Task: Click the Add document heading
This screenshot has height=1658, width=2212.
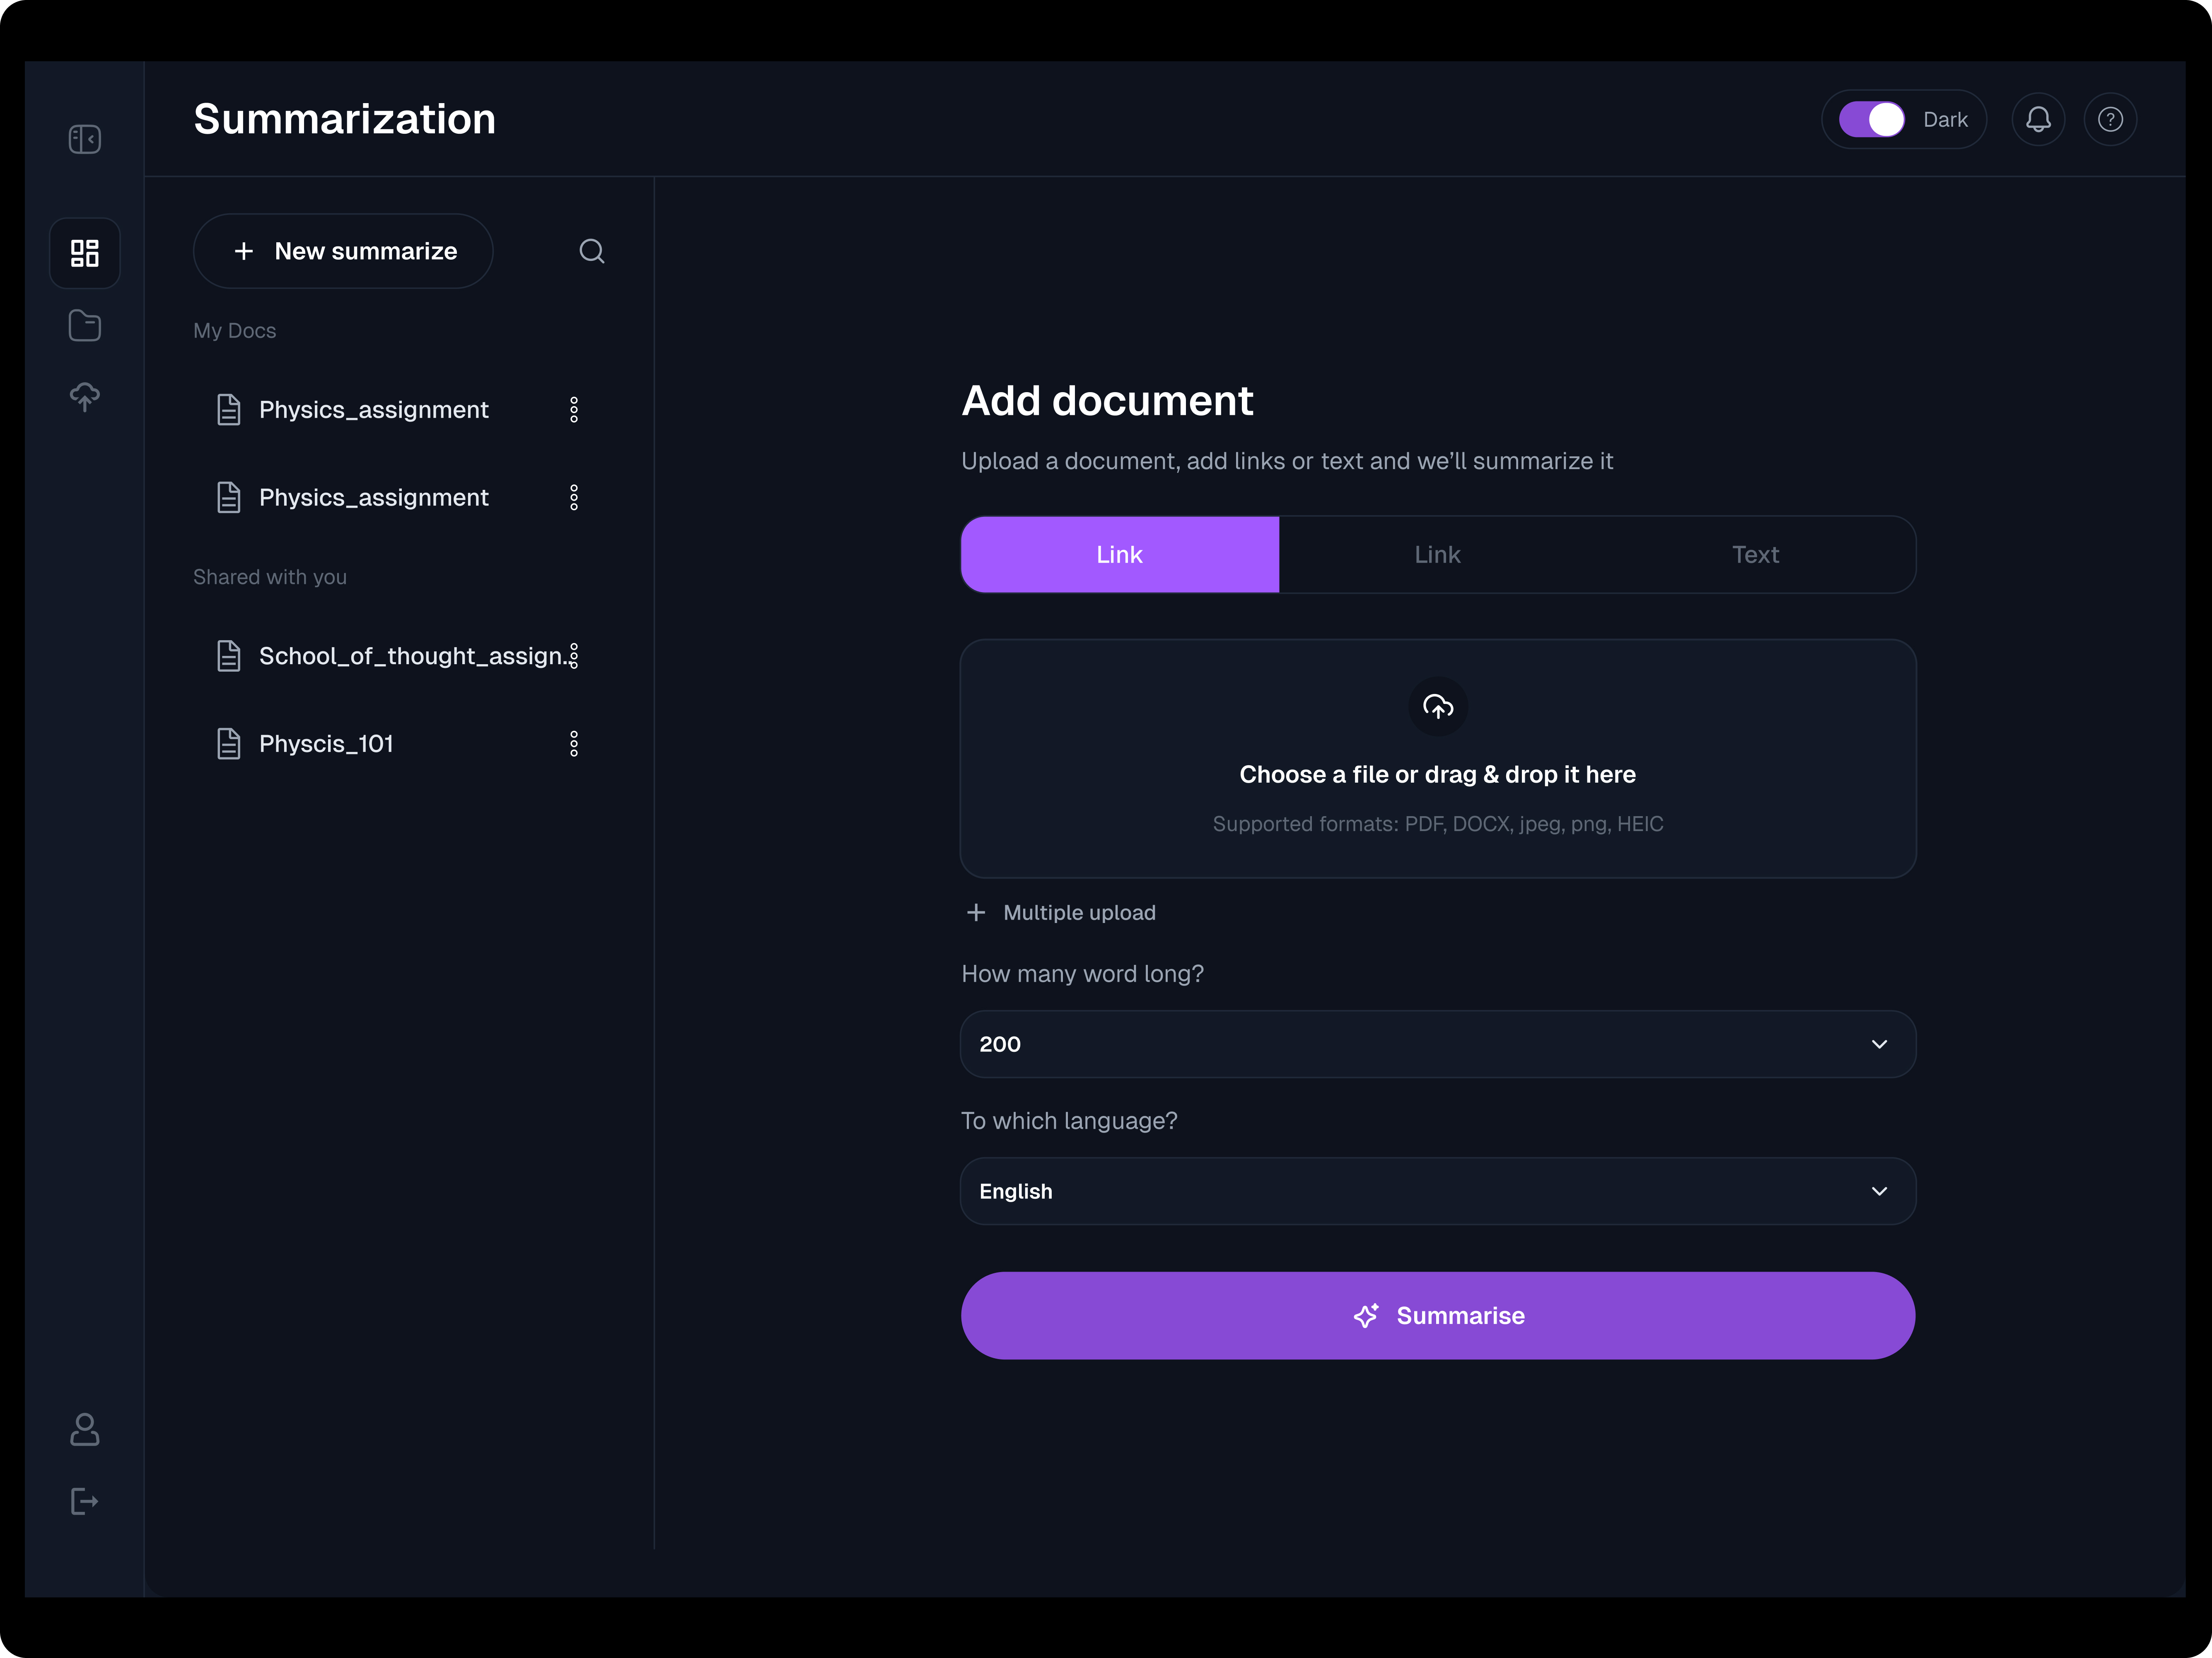Action: 1107,401
